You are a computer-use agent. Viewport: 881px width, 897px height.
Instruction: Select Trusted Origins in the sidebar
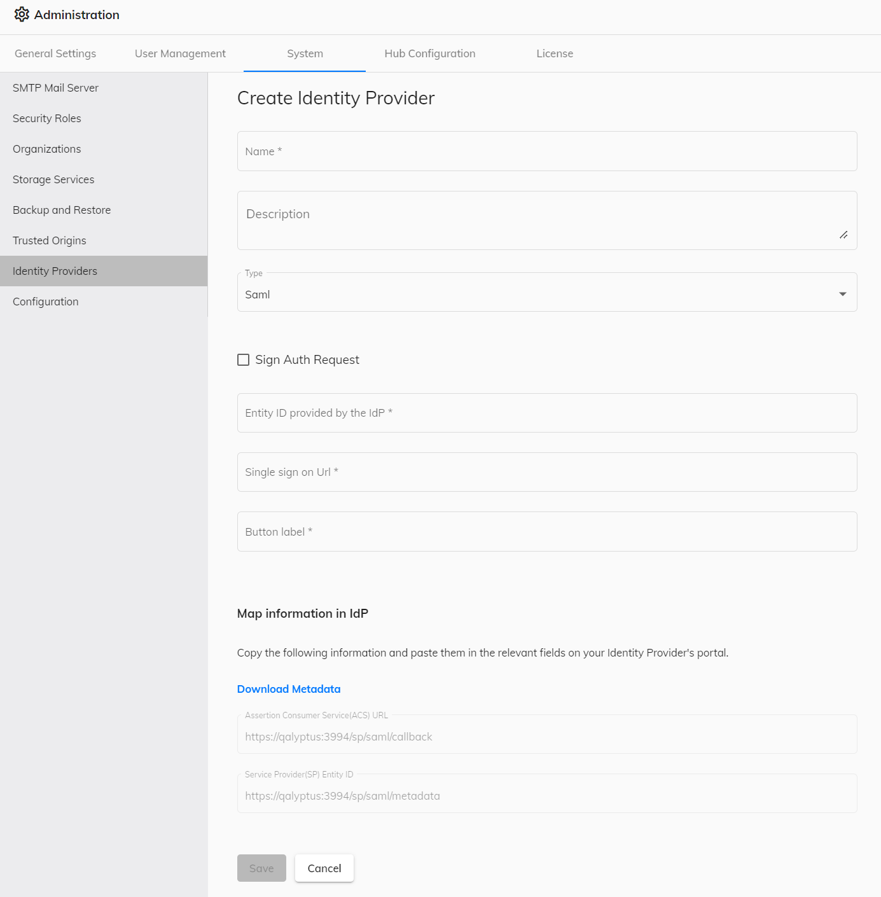pos(49,240)
